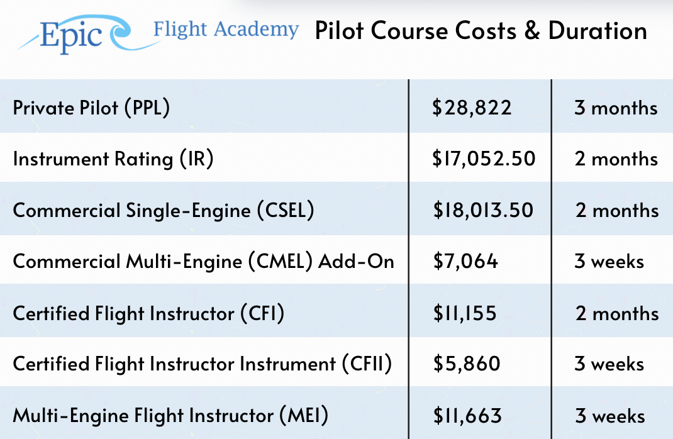Screen dimensions: 673x439
Task: Click the Private Pilot 3 months duration
Action: pos(615,108)
